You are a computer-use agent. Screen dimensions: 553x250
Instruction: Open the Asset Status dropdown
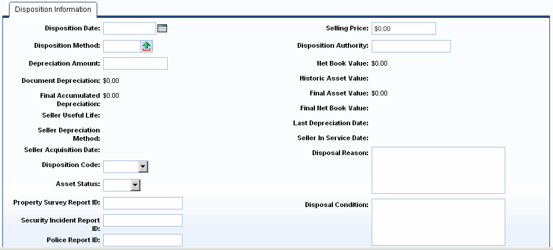135,185
